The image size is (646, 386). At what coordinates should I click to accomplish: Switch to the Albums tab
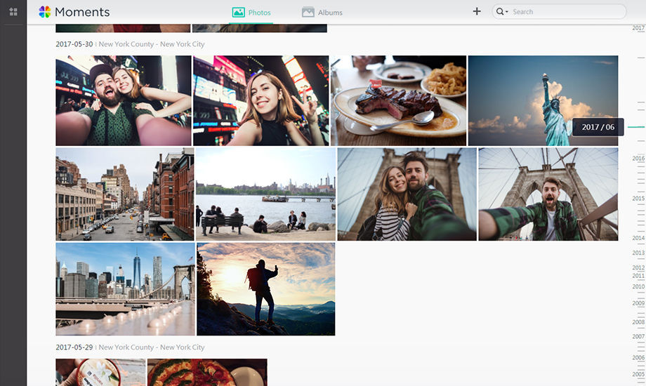(322, 13)
